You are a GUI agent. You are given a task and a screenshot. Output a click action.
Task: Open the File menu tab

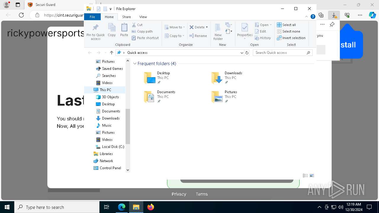(x=92, y=17)
